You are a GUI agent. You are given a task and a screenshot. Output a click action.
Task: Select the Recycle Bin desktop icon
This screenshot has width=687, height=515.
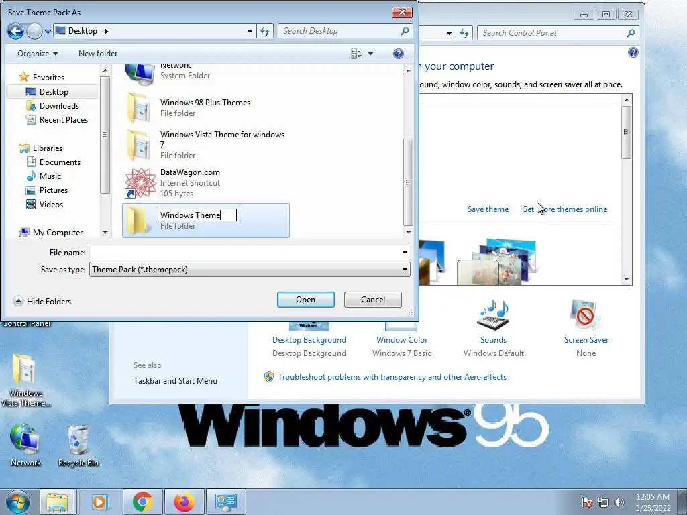pos(78,446)
